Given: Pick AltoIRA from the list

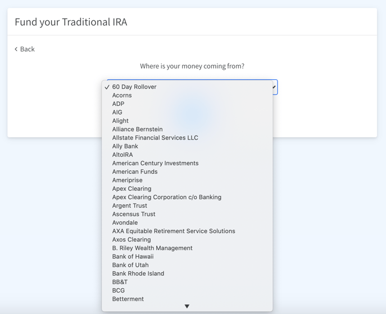Looking at the screenshot, I should pyautogui.click(x=187, y=155).
